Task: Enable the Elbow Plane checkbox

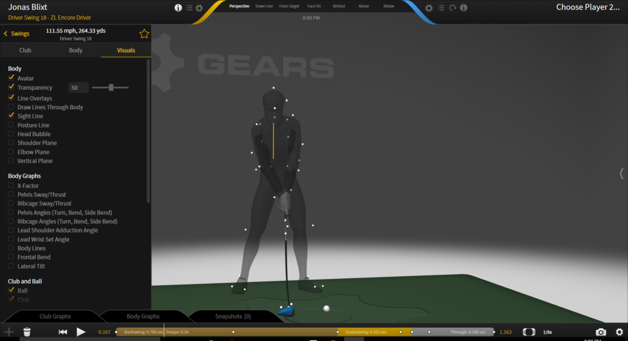Action: (11, 152)
